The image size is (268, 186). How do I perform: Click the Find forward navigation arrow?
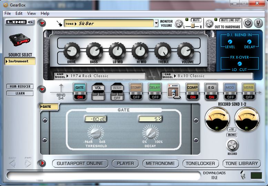coord(28,164)
